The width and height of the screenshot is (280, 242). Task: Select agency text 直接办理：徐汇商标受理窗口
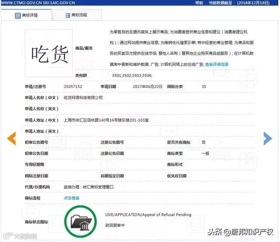(88, 187)
